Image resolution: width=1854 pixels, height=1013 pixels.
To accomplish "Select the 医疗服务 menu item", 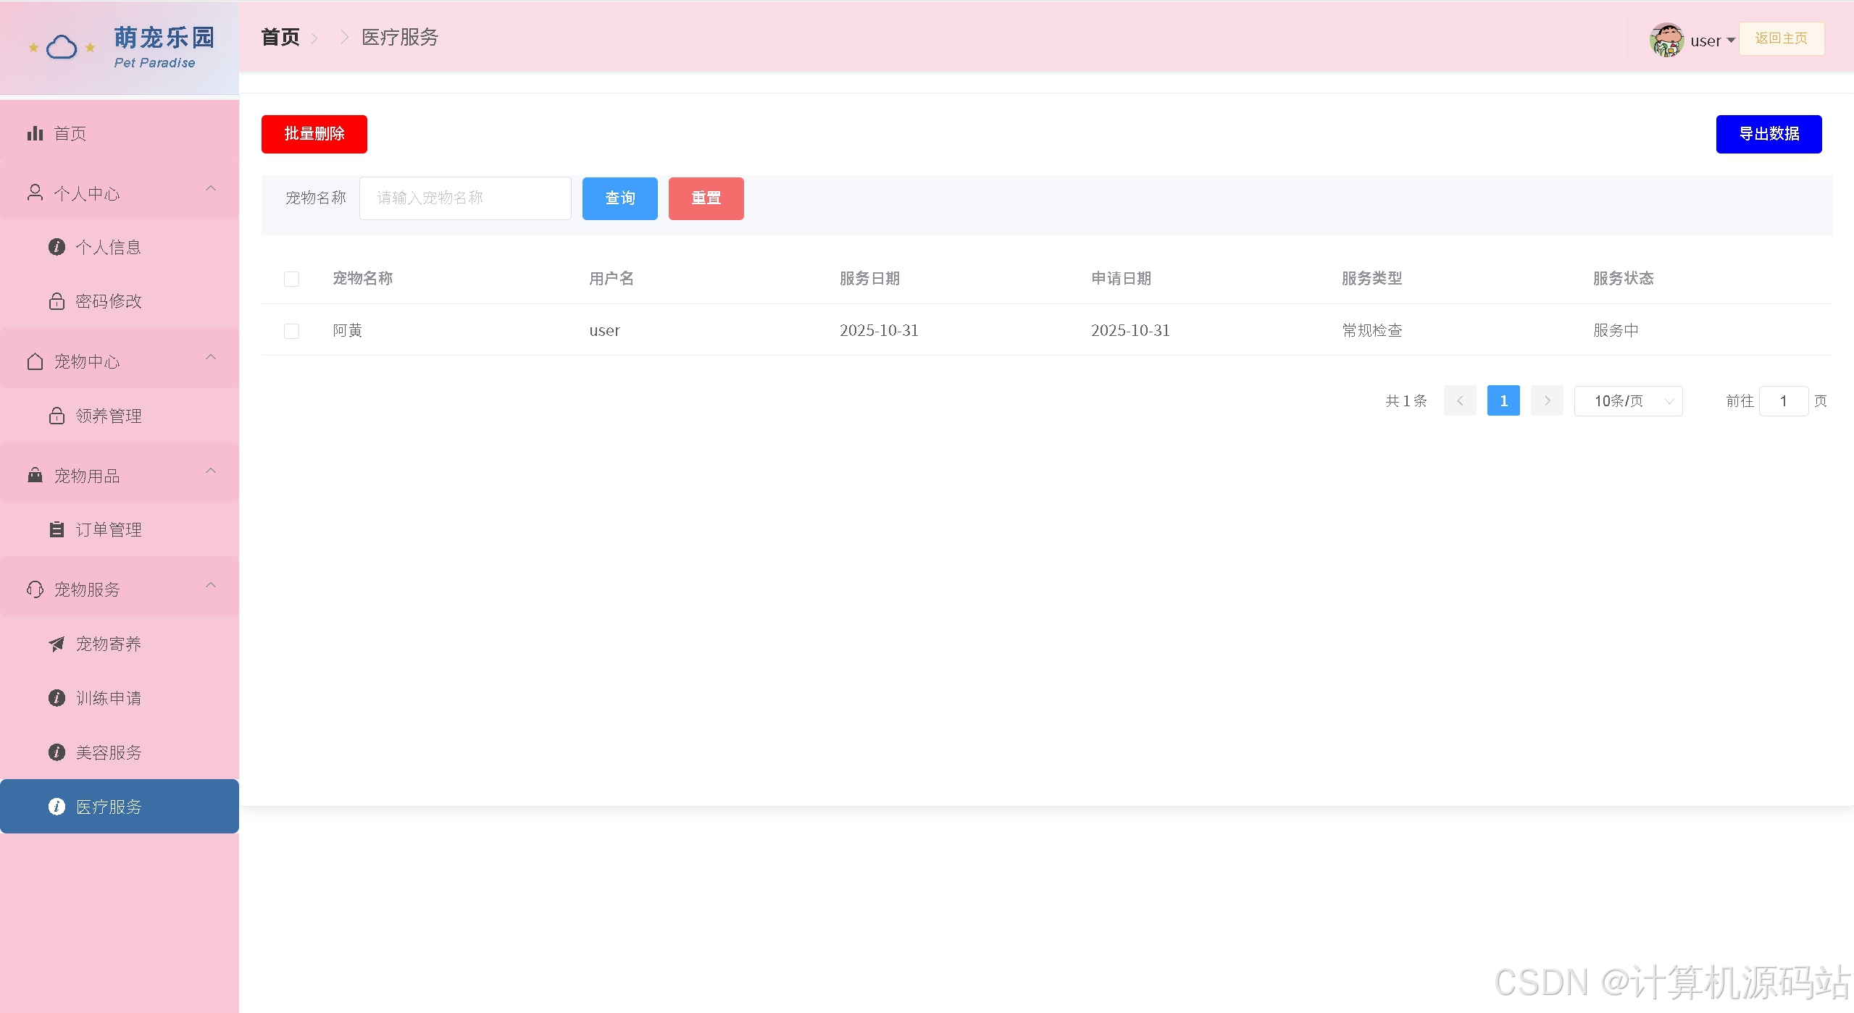I will click(x=120, y=807).
